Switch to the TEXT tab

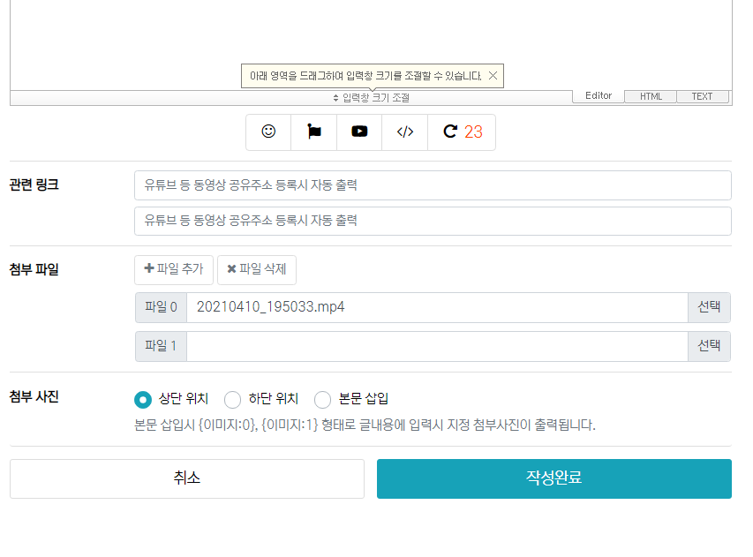(702, 96)
